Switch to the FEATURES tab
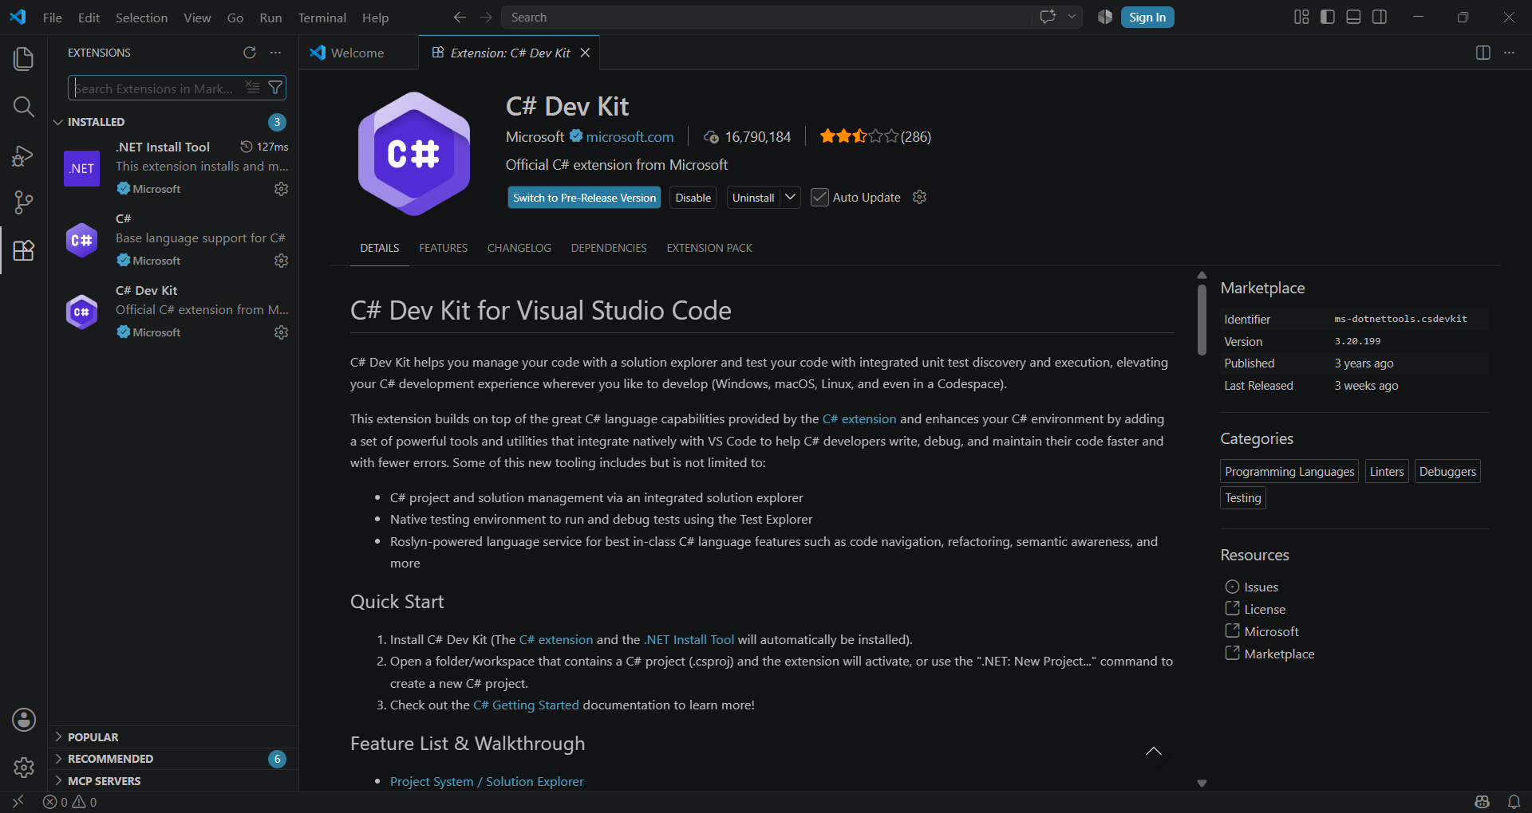Screen dimensions: 1532x813 (x=444, y=248)
